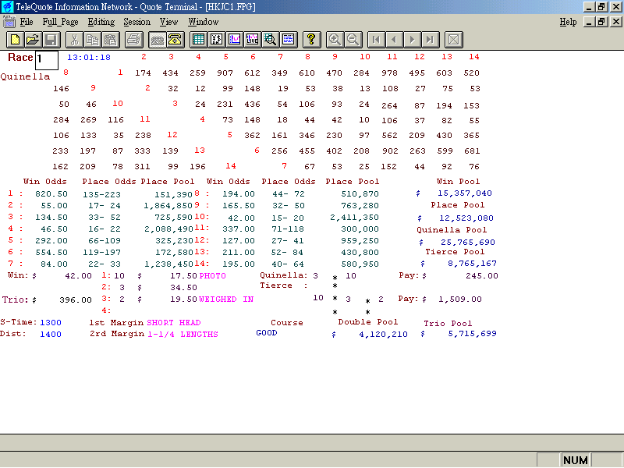Click the yellow telephone dial icon

click(x=175, y=40)
